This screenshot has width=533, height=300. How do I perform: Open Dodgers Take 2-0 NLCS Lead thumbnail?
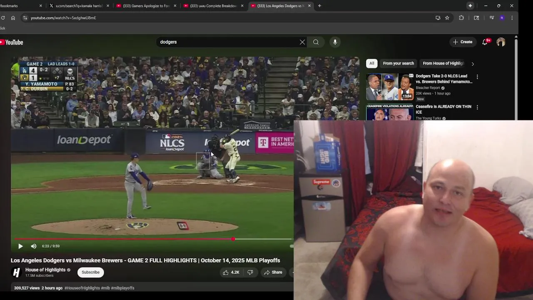[390, 87]
